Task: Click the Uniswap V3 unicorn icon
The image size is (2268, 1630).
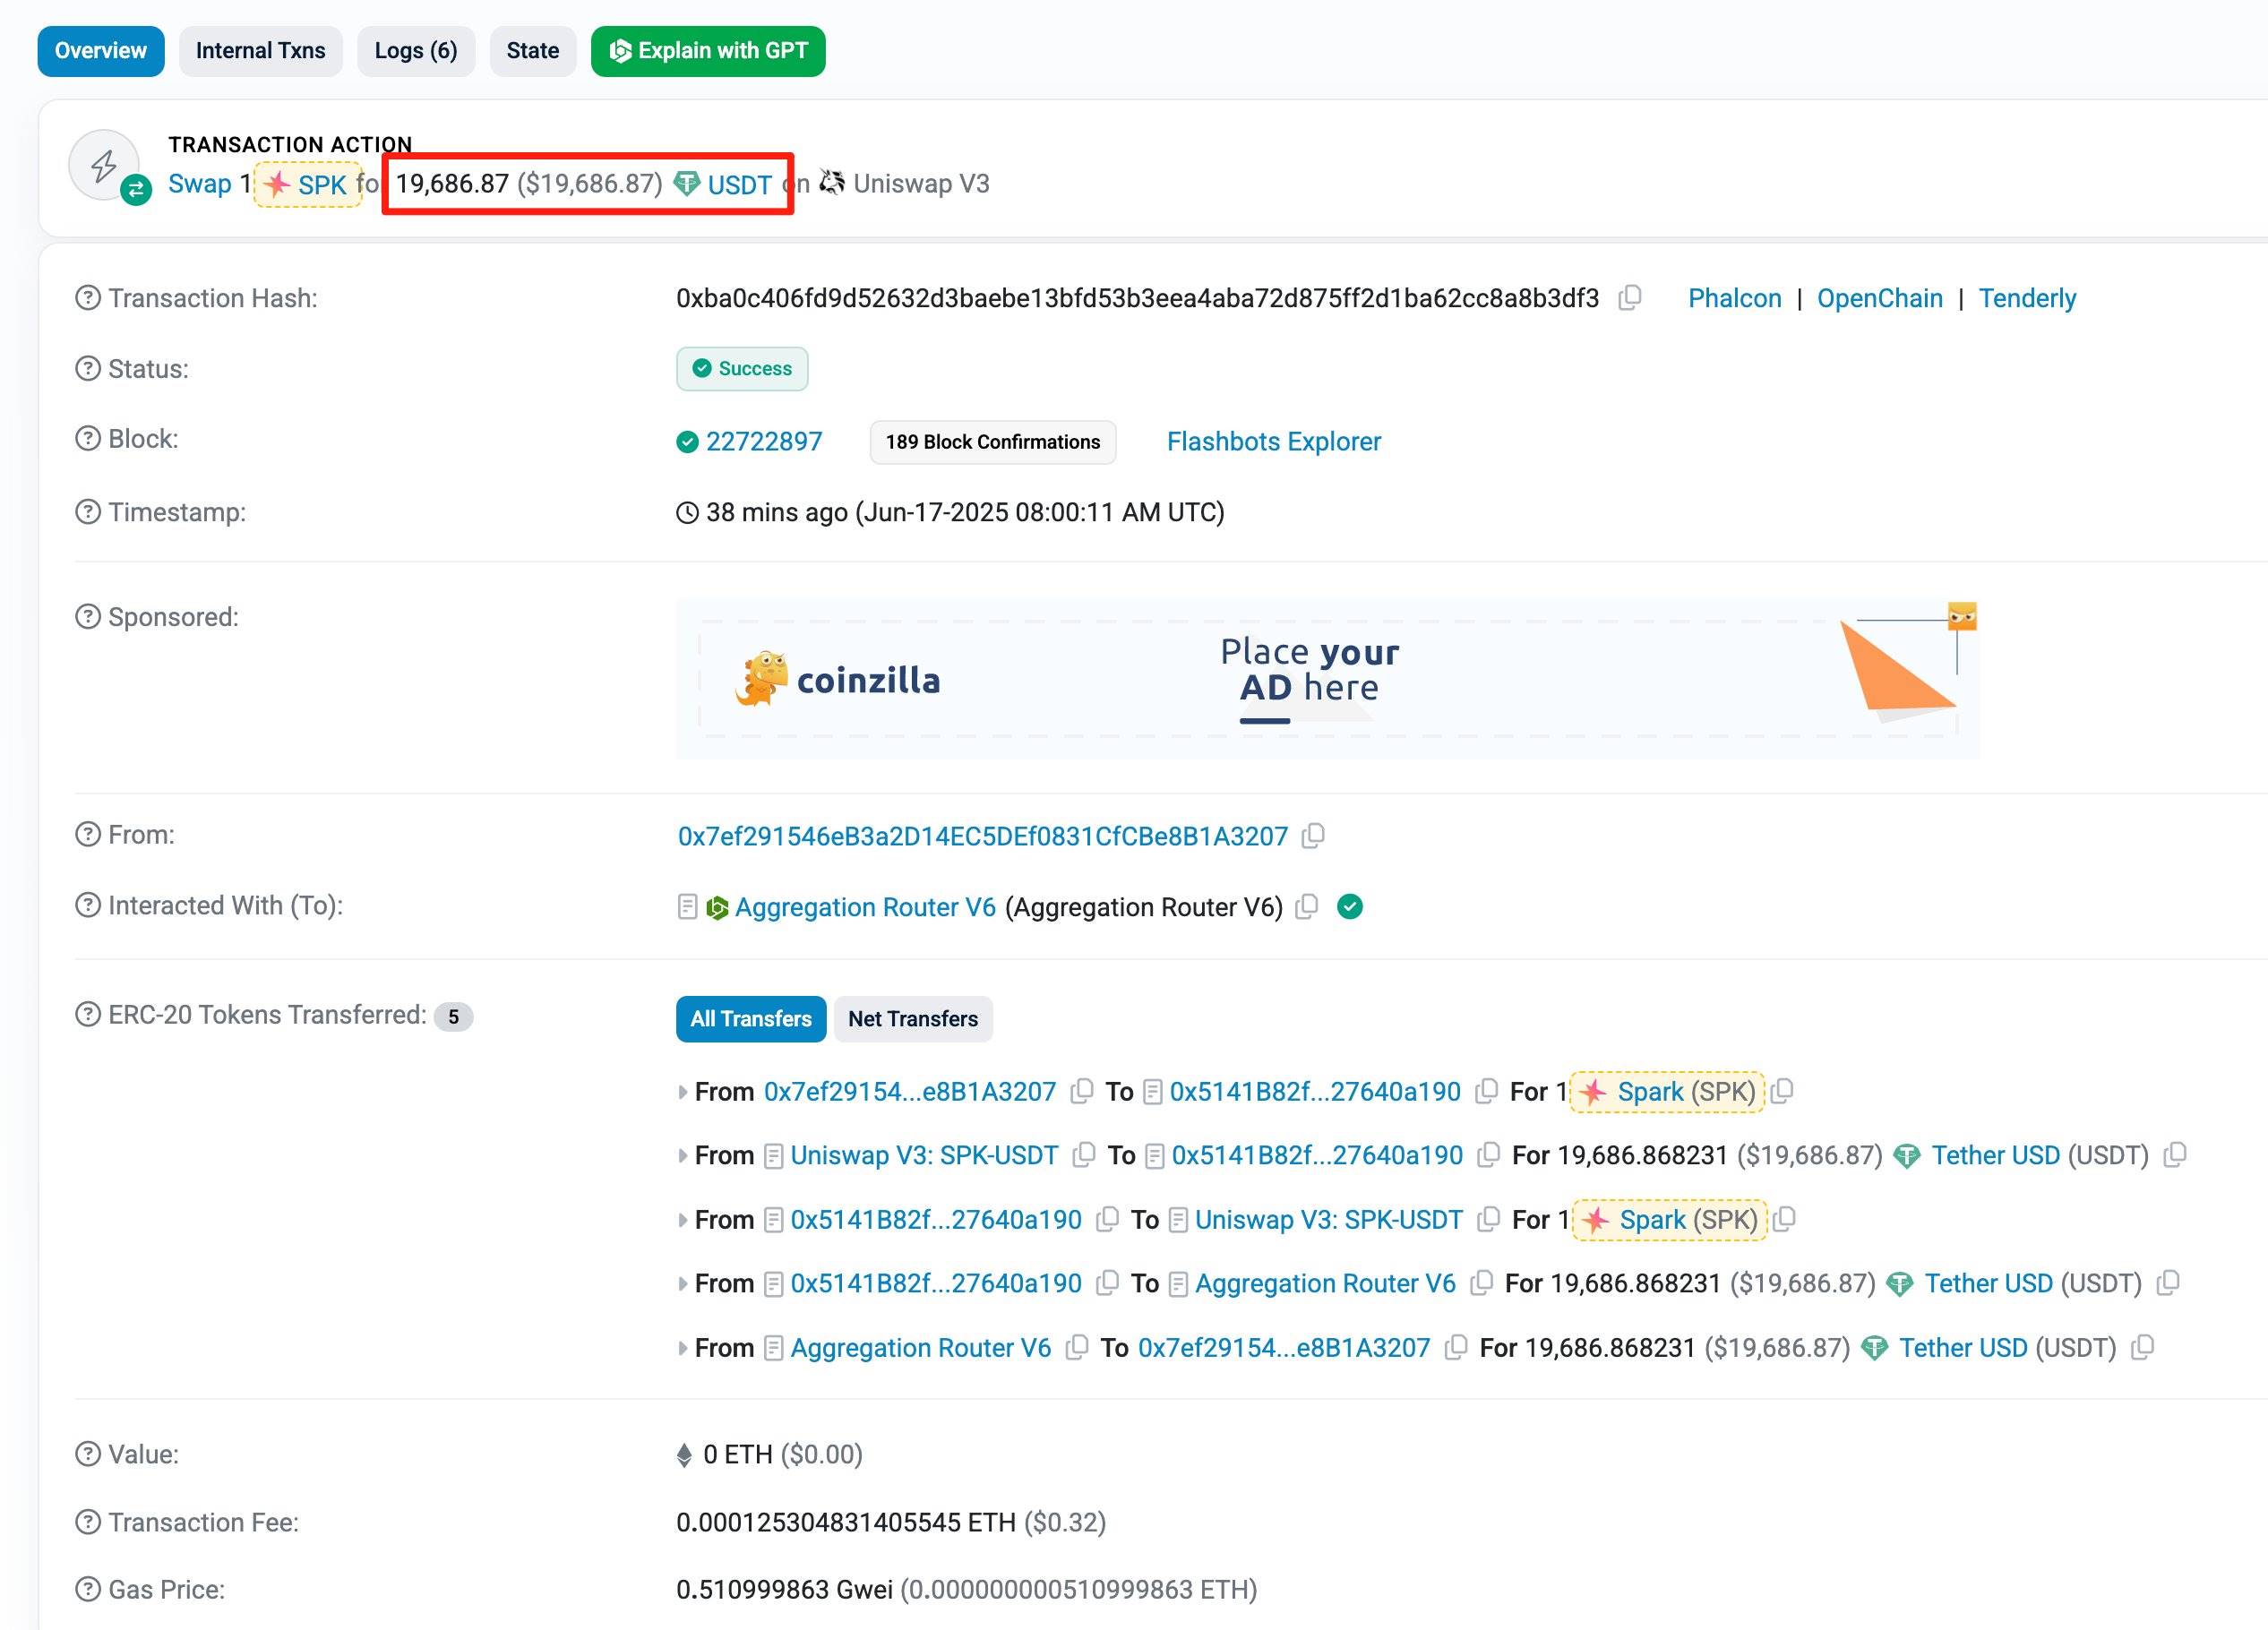Action: click(x=832, y=183)
